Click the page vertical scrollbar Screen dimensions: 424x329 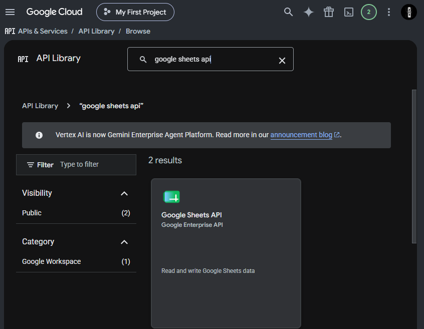pyautogui.click(x=414, y=166)
